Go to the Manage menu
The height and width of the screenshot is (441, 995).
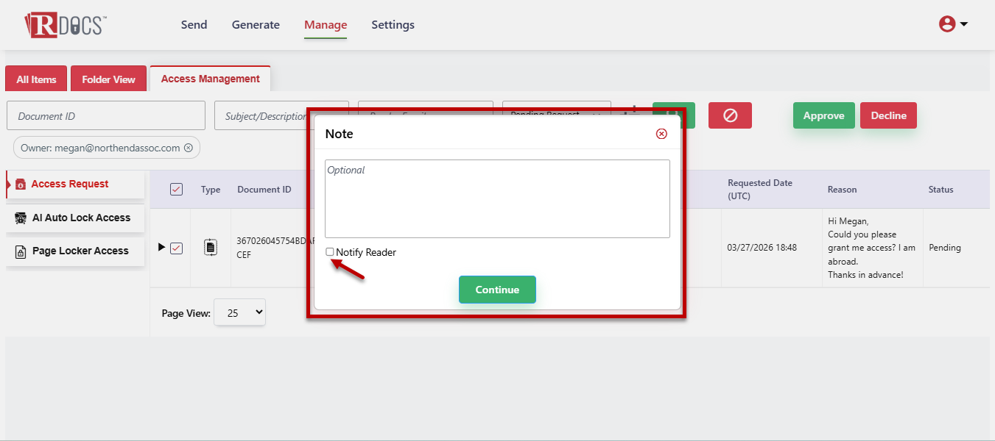[x=326, y=25]
